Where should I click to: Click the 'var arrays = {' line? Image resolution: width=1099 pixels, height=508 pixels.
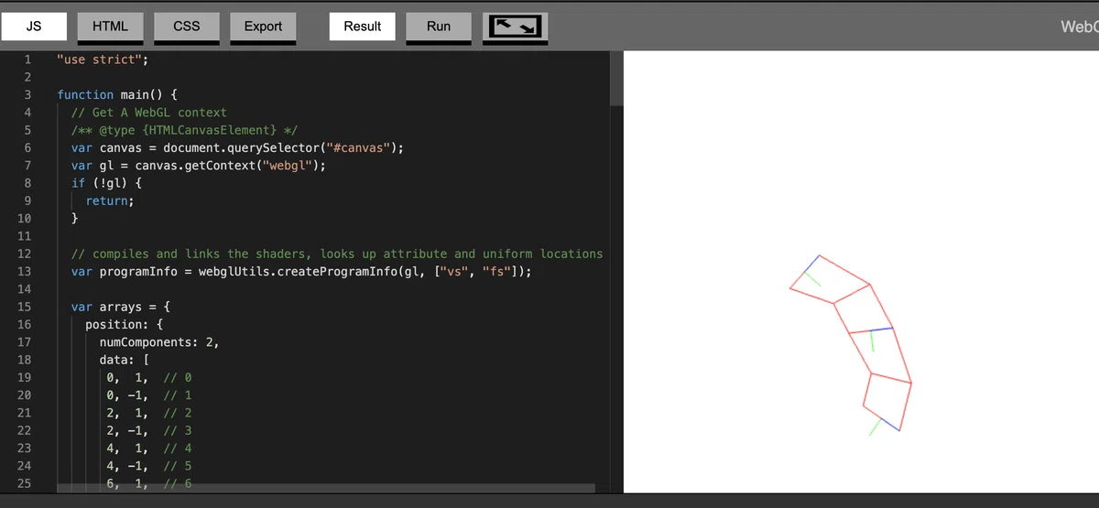click(121, 307)
